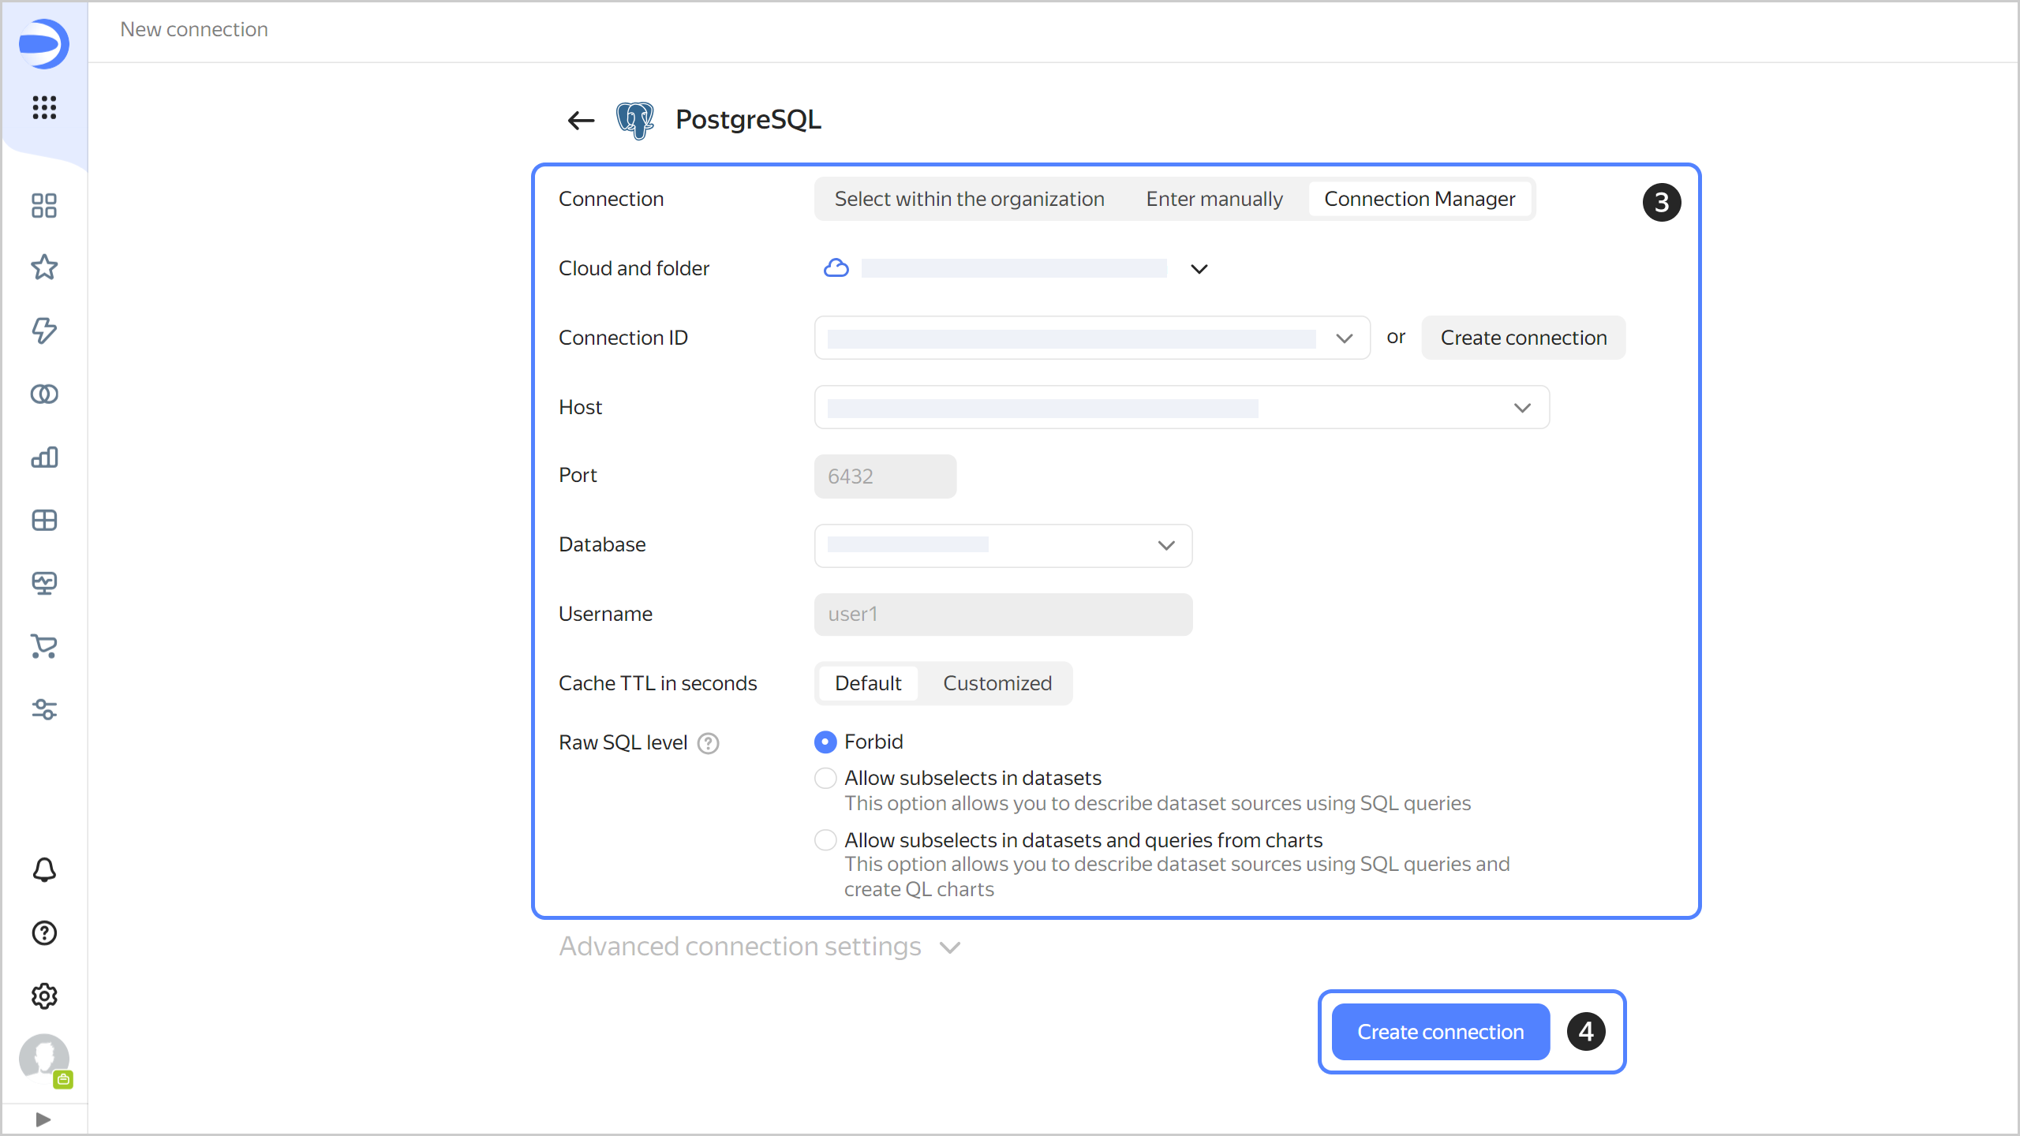Choose Customized cache TTL option
Image resolution: width=2020 pixels, height=1136 pixels.
click(997, 683)
